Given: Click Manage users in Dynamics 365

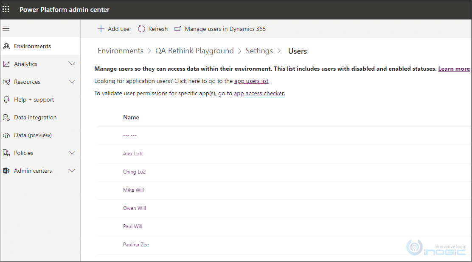Looking at the screenshot, I should tap(225, 29).
